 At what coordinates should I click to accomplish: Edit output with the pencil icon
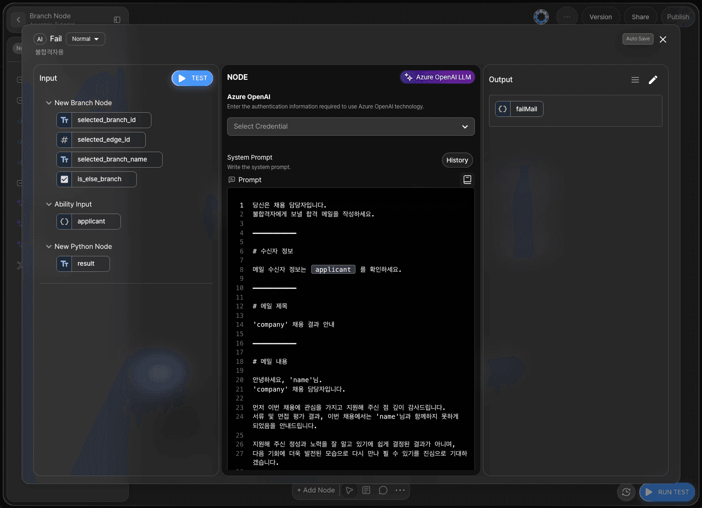pyautogui.click(x=653, y=80)
